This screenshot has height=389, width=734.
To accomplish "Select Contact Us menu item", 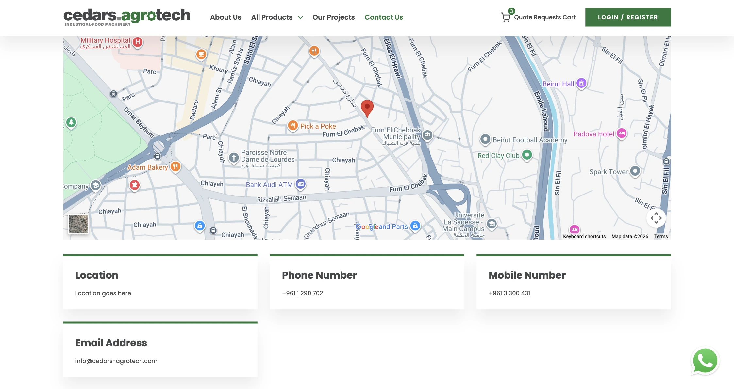I will [384, 17].
